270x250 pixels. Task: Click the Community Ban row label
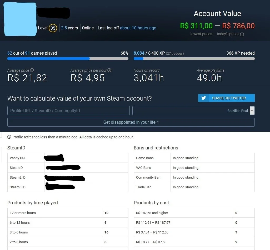(148, 177)
